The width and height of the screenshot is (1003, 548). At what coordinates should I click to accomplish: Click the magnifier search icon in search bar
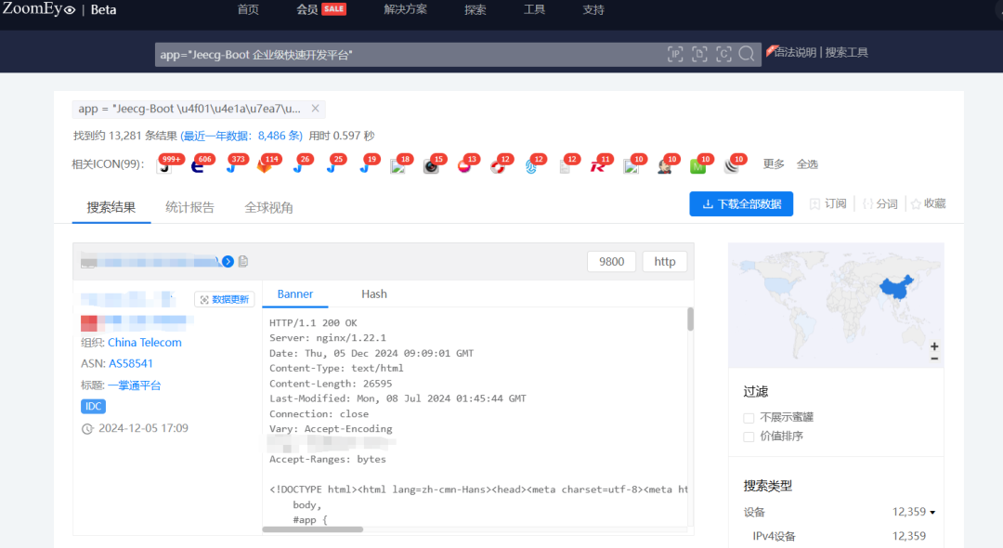click(747, 55)
